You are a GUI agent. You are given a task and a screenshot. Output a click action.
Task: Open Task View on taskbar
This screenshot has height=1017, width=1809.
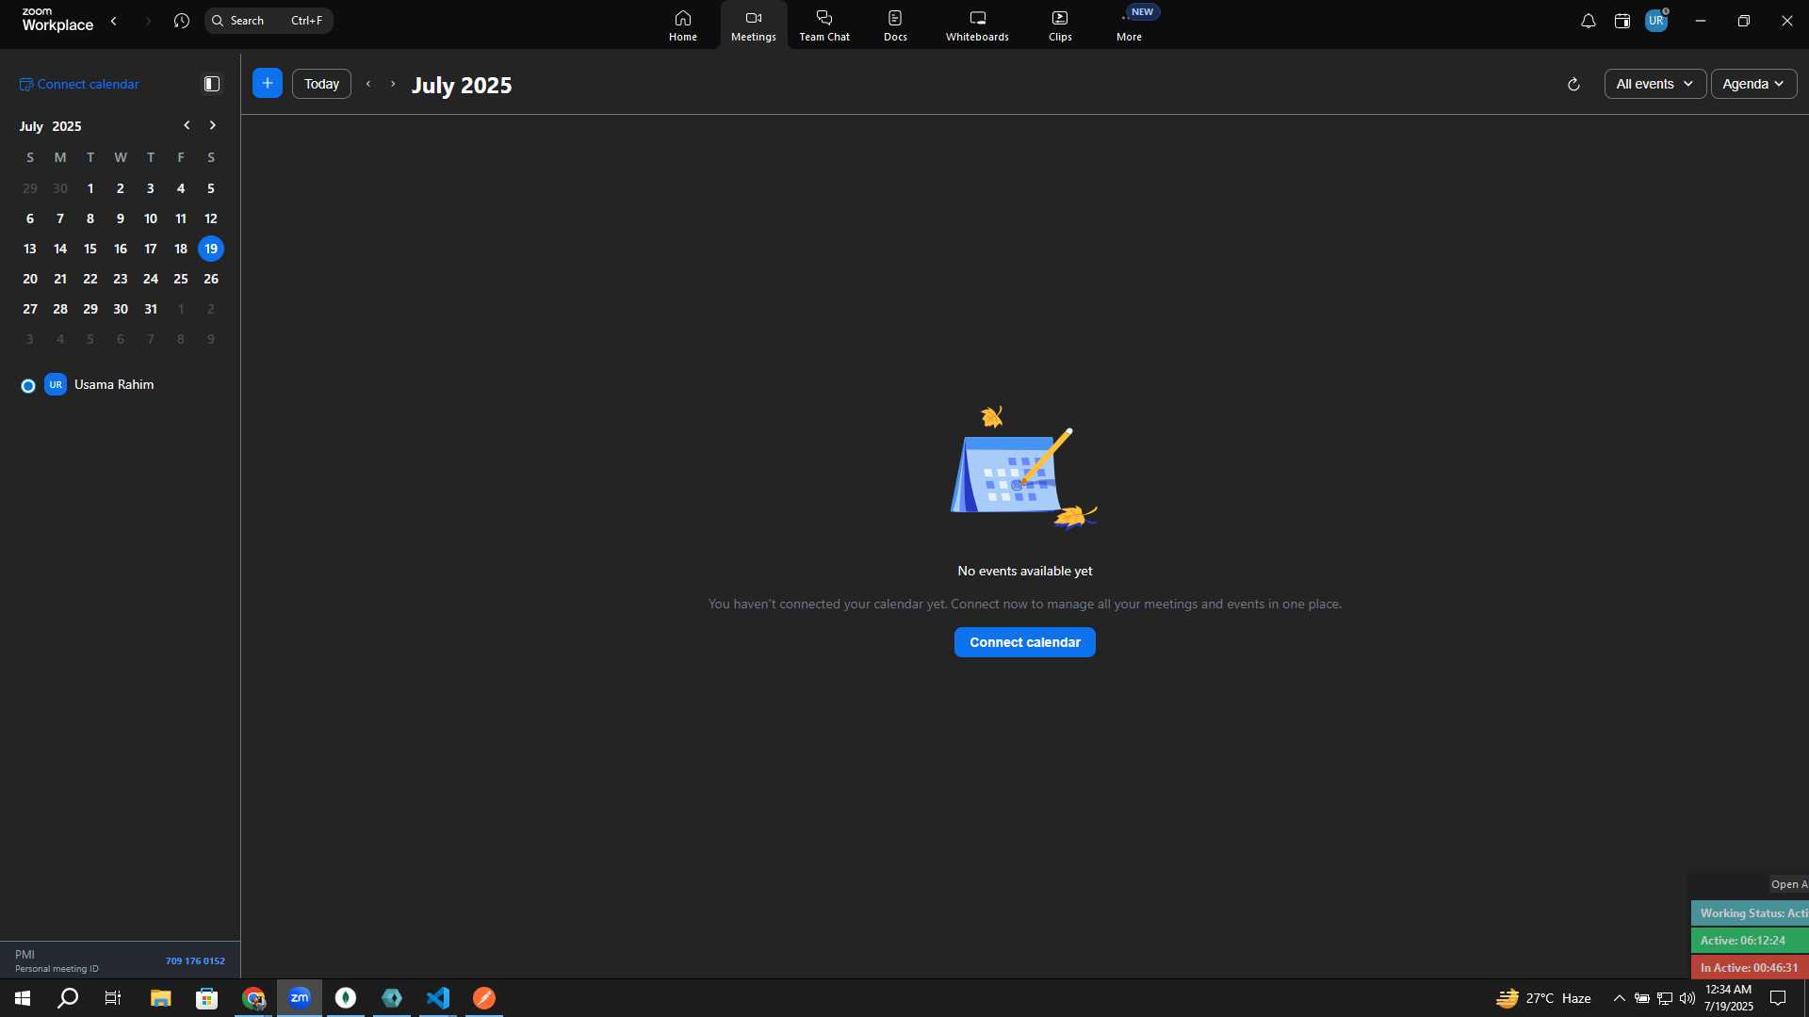coord(113,998)
